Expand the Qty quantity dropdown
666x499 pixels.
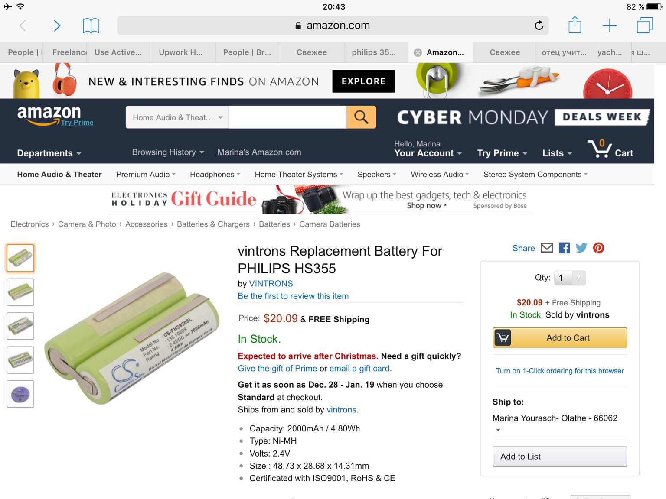[x=570, y=278]
